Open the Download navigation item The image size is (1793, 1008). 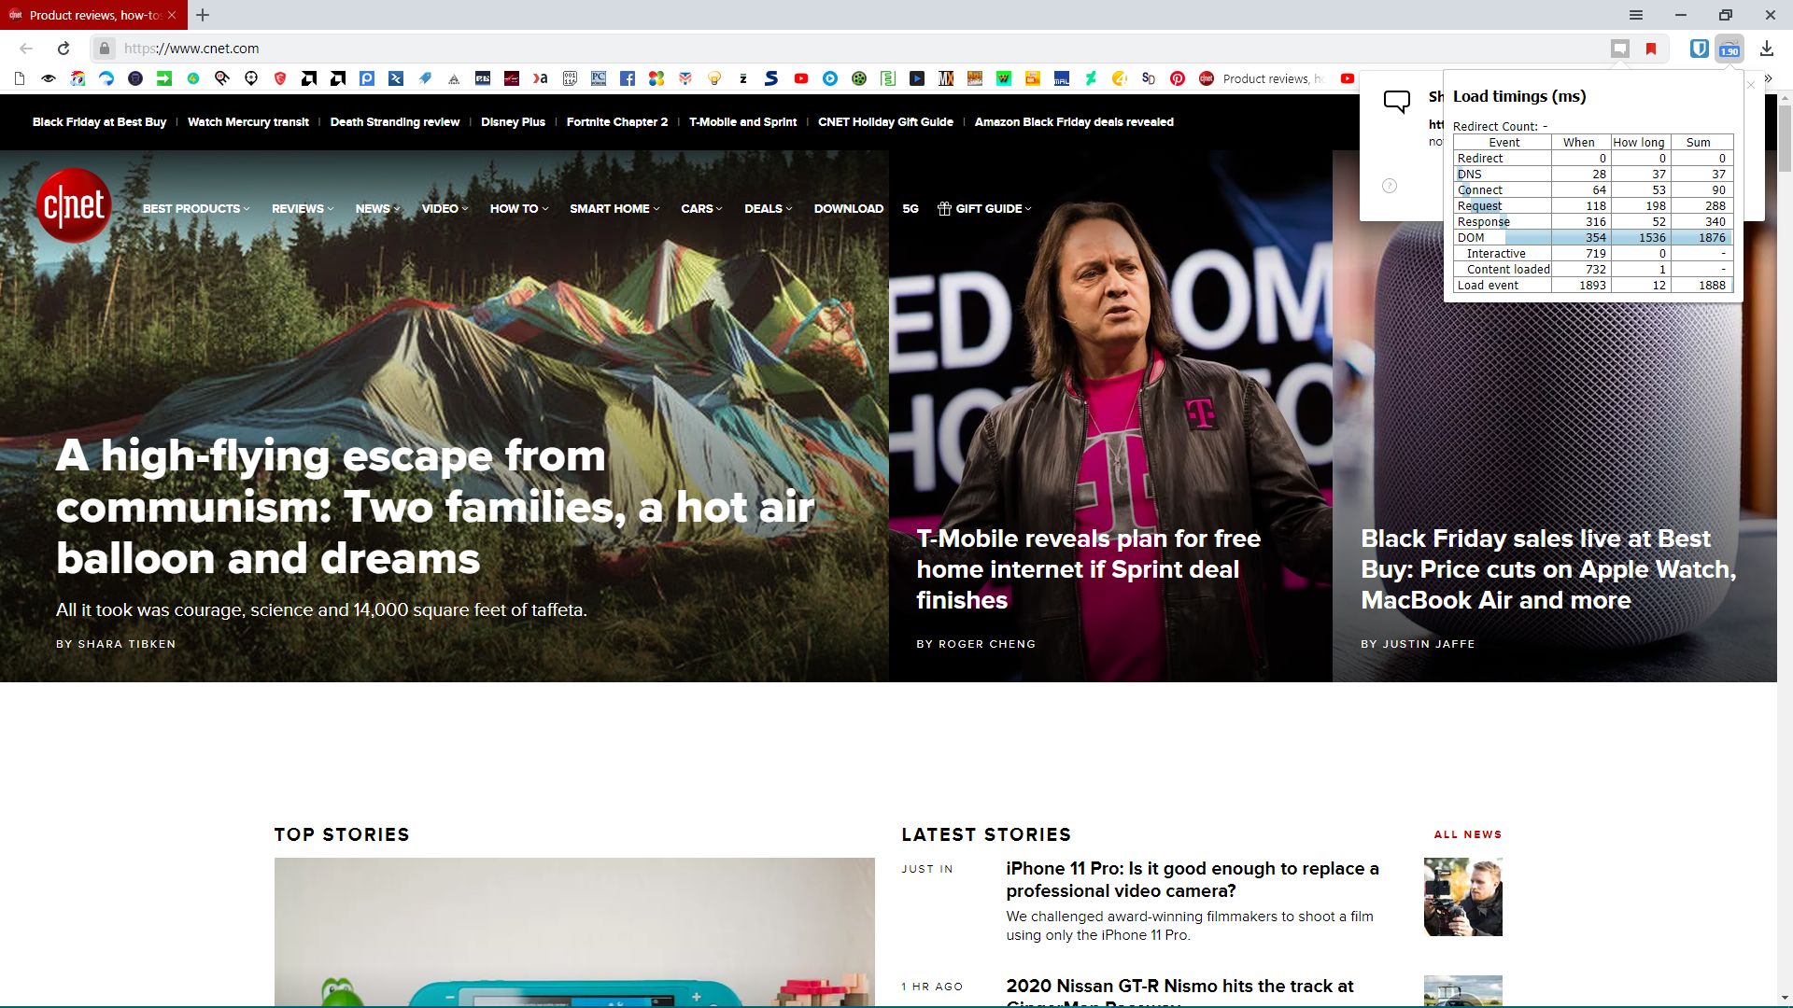pos(848,209)
